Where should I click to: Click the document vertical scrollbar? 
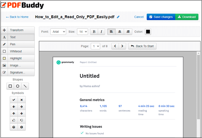pos(199,87)
